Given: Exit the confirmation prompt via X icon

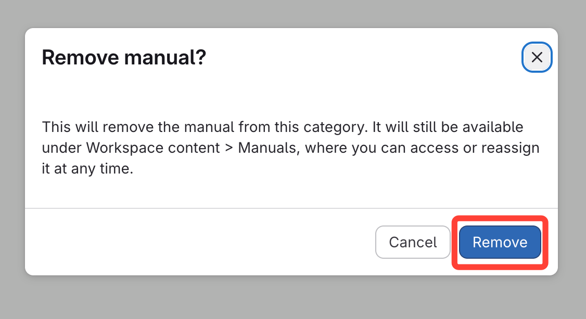Looking at the screenshot, I should click(x=537, y=57).
